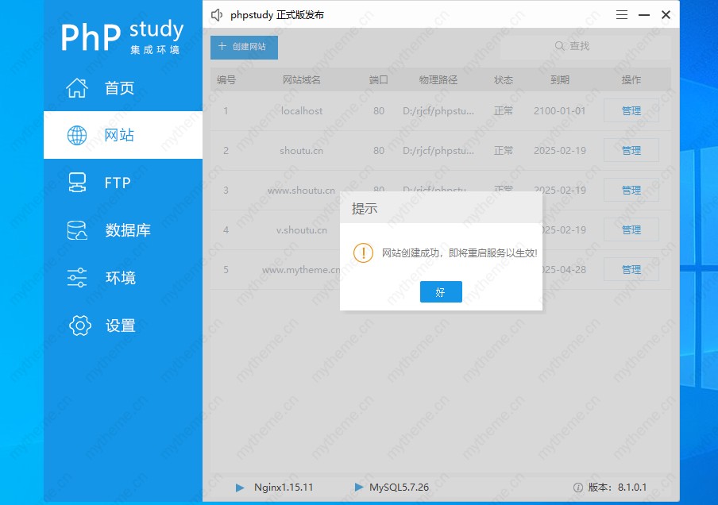Click the v.shoutu.cn domain cell
Screen dimensions: 718x505
[x=301, y=229]
